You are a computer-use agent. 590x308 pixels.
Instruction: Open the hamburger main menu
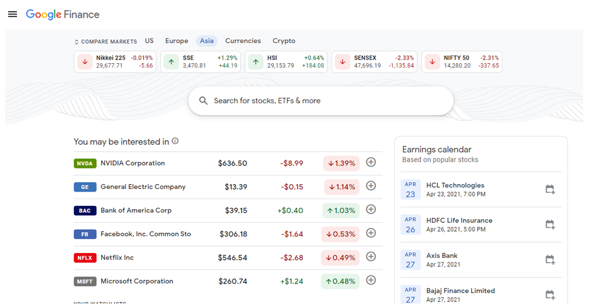[x=13, y=14]
